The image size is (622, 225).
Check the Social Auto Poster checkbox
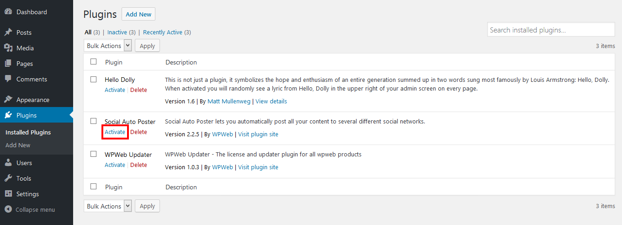click(x=94, y=121)
